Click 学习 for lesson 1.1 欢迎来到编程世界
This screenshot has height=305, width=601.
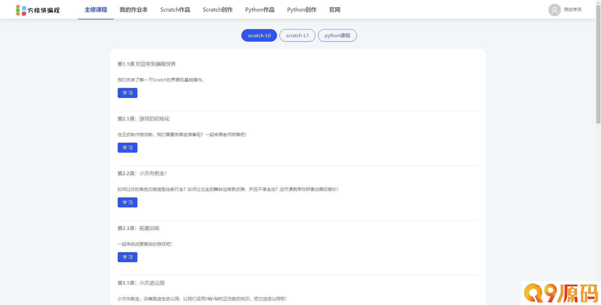[x=127, y=93]
